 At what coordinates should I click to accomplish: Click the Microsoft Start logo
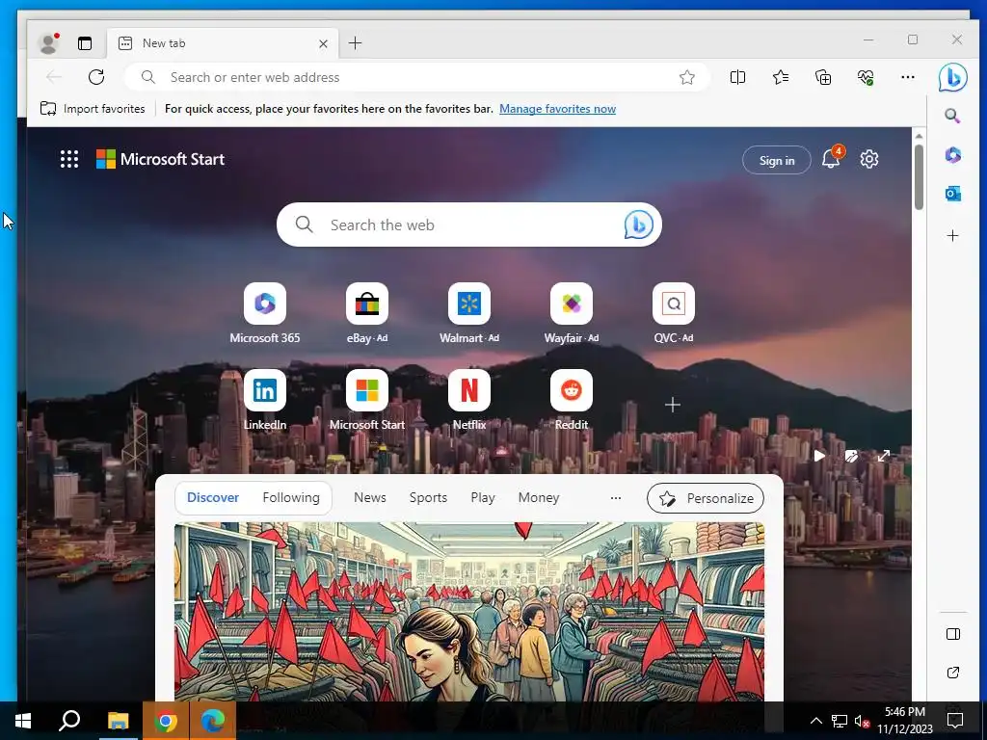click(x=161, y=159)
